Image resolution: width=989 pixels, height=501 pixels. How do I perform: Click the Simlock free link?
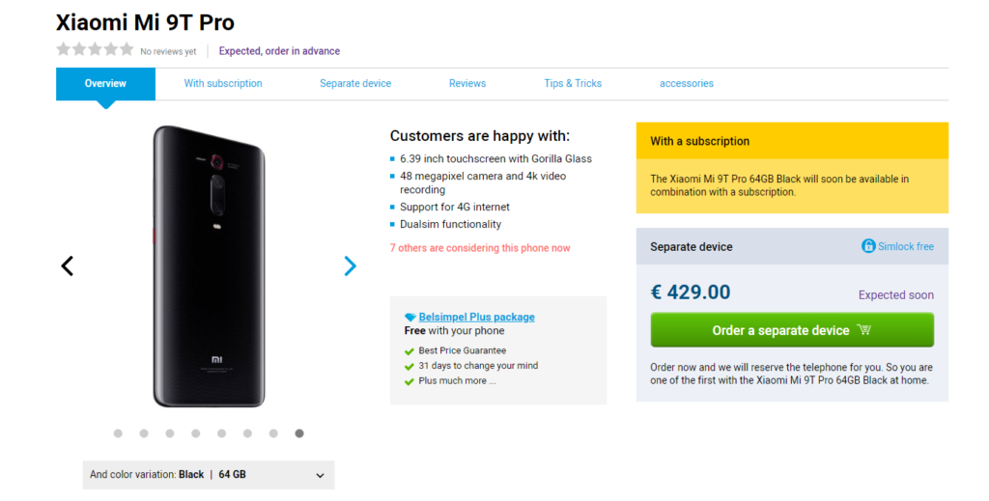(x=906, y=246)
